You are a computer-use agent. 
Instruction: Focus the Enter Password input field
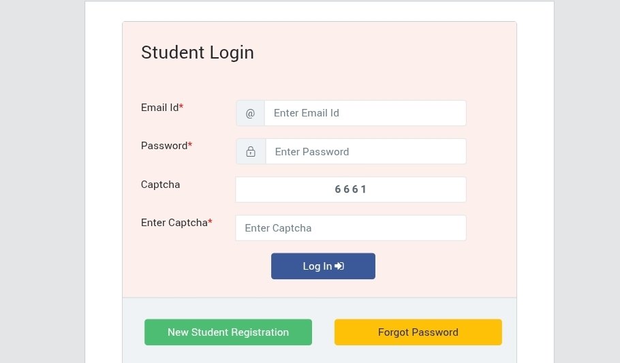365,152
